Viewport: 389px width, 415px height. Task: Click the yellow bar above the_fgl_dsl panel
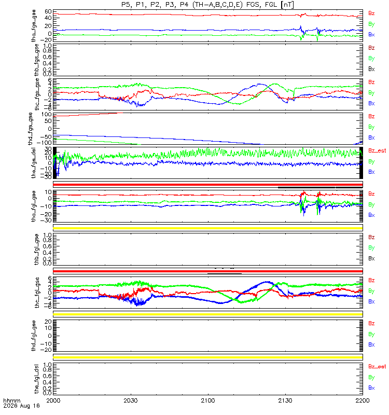click(208, 357)
